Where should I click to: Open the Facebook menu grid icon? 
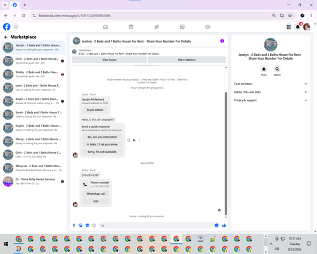pyautogui.click(x=288, y=27)
